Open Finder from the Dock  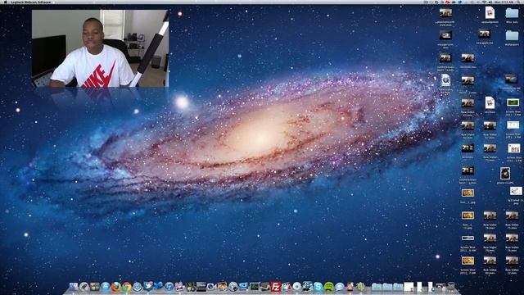[x=74, y=287]
